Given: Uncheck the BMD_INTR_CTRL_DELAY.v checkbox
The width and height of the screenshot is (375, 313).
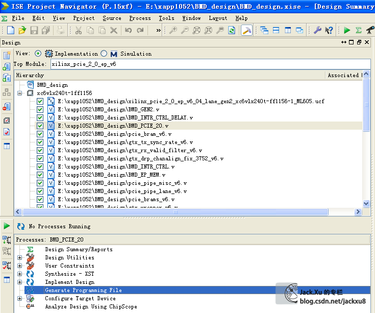Looking at the screenshot, I should (x=40, y=117).
